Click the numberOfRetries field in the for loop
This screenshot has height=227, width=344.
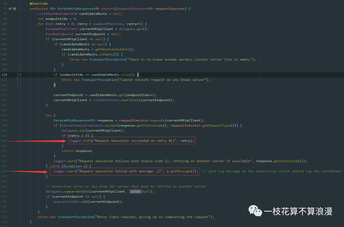(108, 24)
